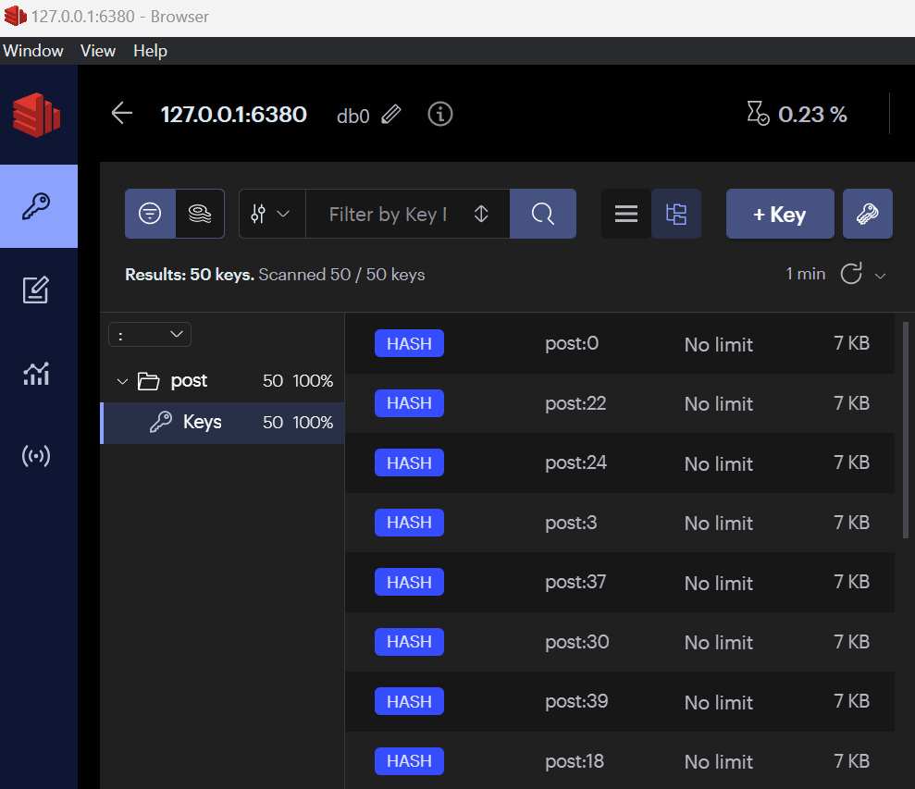
Task: Open the Help menu
Action: [x=150, y=51]
